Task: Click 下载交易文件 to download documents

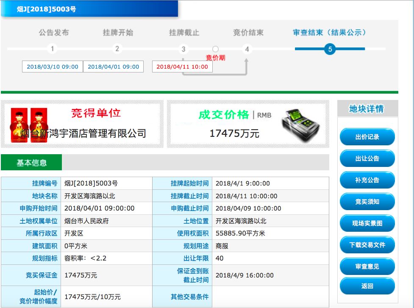Action: [x=367, y=245]
